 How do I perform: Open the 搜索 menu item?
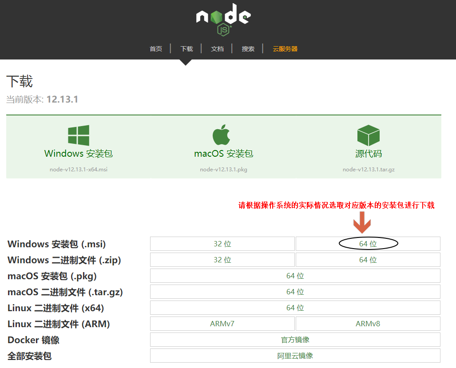tap(248, 49)
